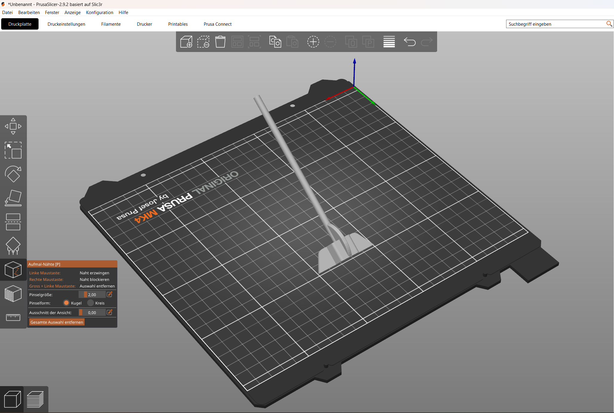The height and width of the screenshot is (413, 614).
Task: Click the Undo arrow icon
Action: [410, 42]
